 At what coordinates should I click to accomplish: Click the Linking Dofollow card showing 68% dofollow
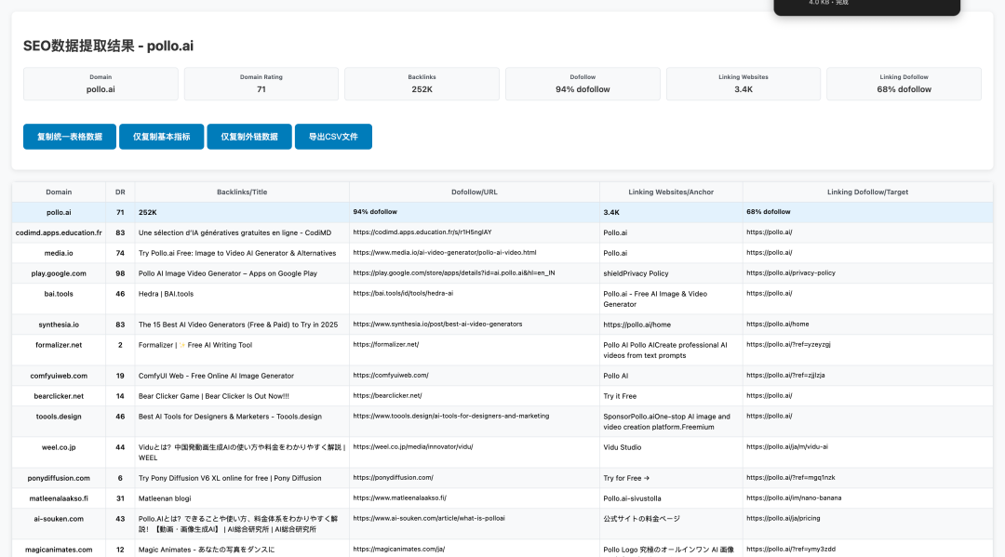point(904,84)
